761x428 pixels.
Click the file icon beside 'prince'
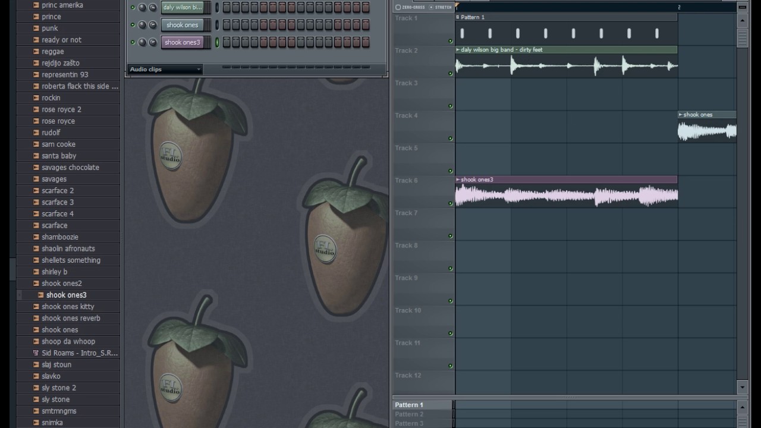[x=36, y=17]
